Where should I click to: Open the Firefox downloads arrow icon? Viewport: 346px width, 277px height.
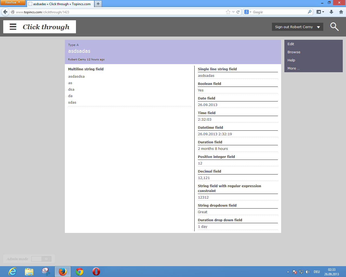tap(331, 12)
